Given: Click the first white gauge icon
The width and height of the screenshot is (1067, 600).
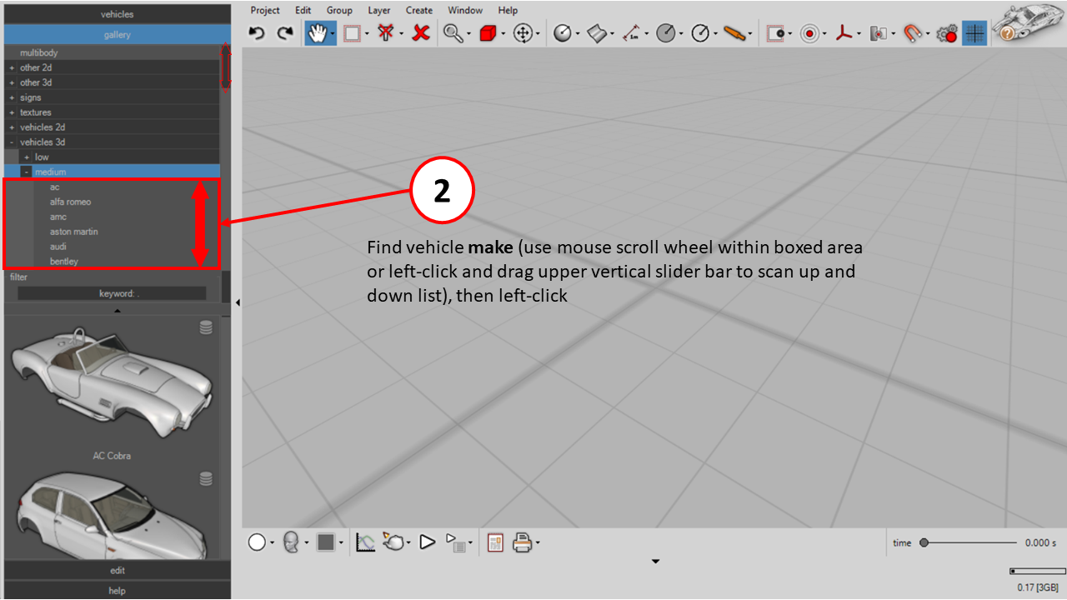Looking at the screenshot, I should click(563, 33).
